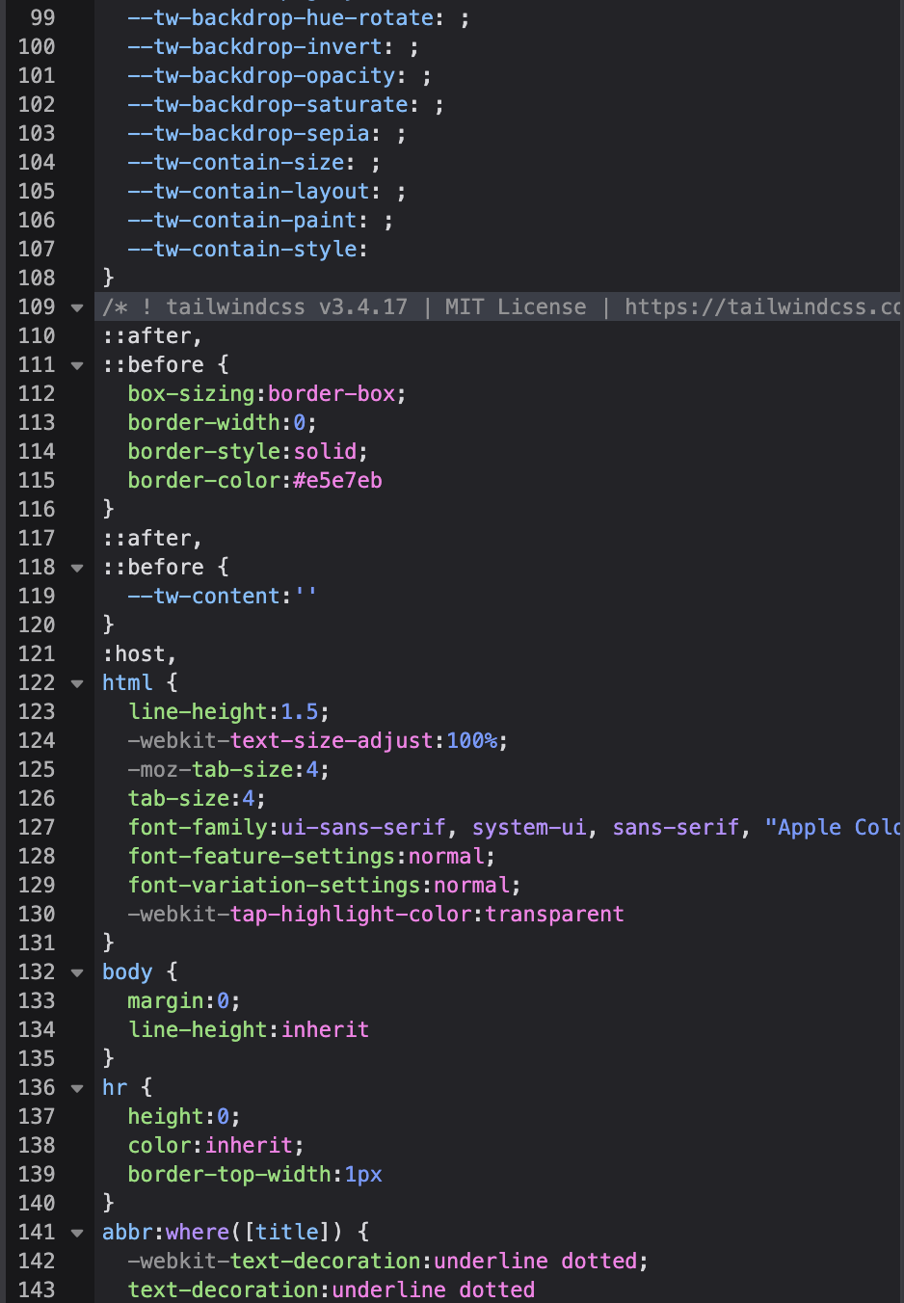Click the closing brace on line 108
904x1303 pixels.
coord(108,278)
